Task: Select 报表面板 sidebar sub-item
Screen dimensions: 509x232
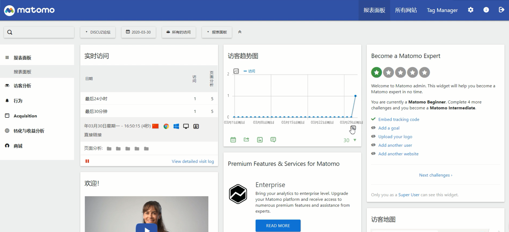Action: 22,72
